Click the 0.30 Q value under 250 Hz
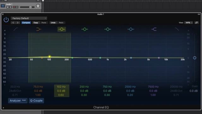Image resolution: width=202 pixels, height=114 pixels. tap(84, 95)
